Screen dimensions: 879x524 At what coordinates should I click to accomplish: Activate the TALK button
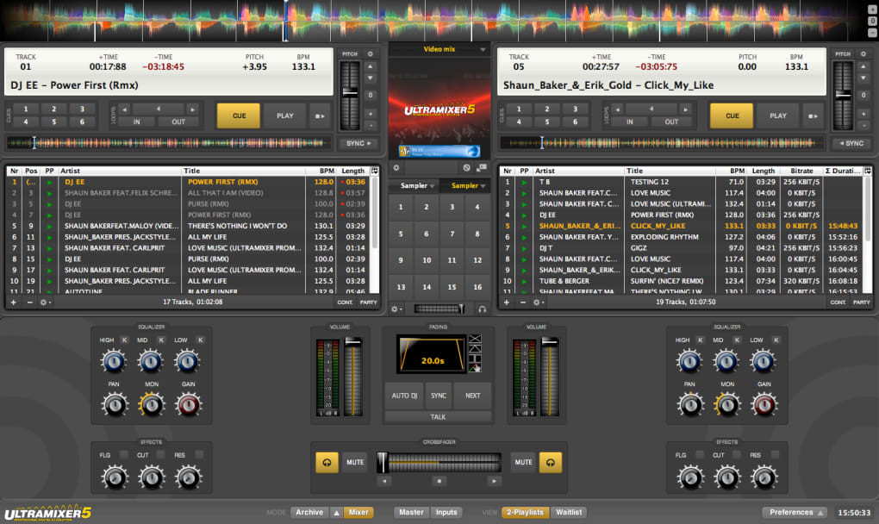pyautogui.click(x=438, y=417)
